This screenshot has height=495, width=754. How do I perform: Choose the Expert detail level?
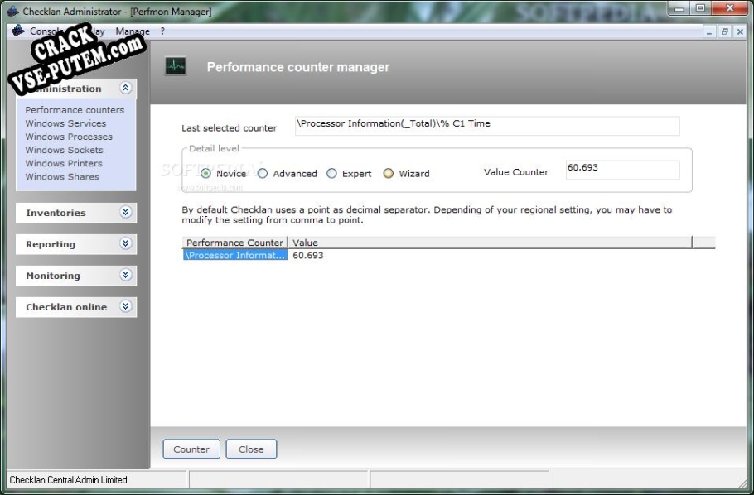[331, 174]
